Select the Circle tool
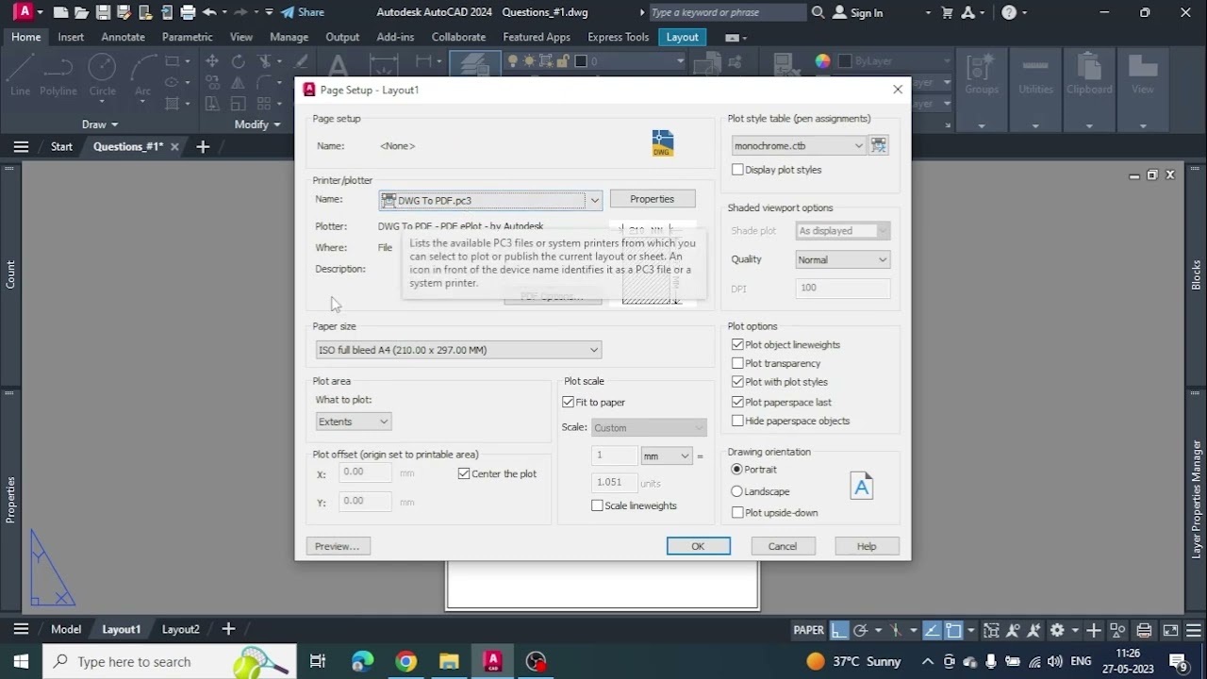Viewport: 1207px width, 679px height. [102, 75]
